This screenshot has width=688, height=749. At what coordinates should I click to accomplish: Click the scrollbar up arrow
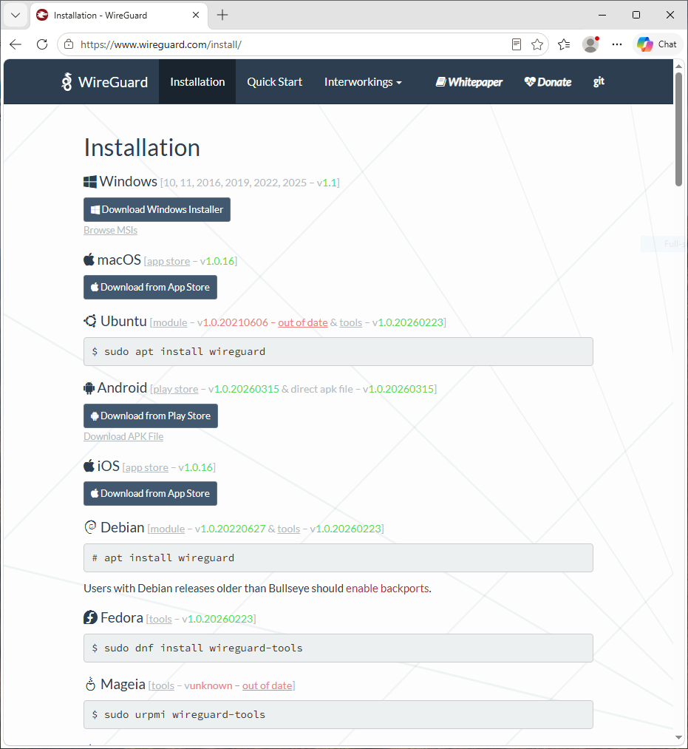tap(679, 66)
